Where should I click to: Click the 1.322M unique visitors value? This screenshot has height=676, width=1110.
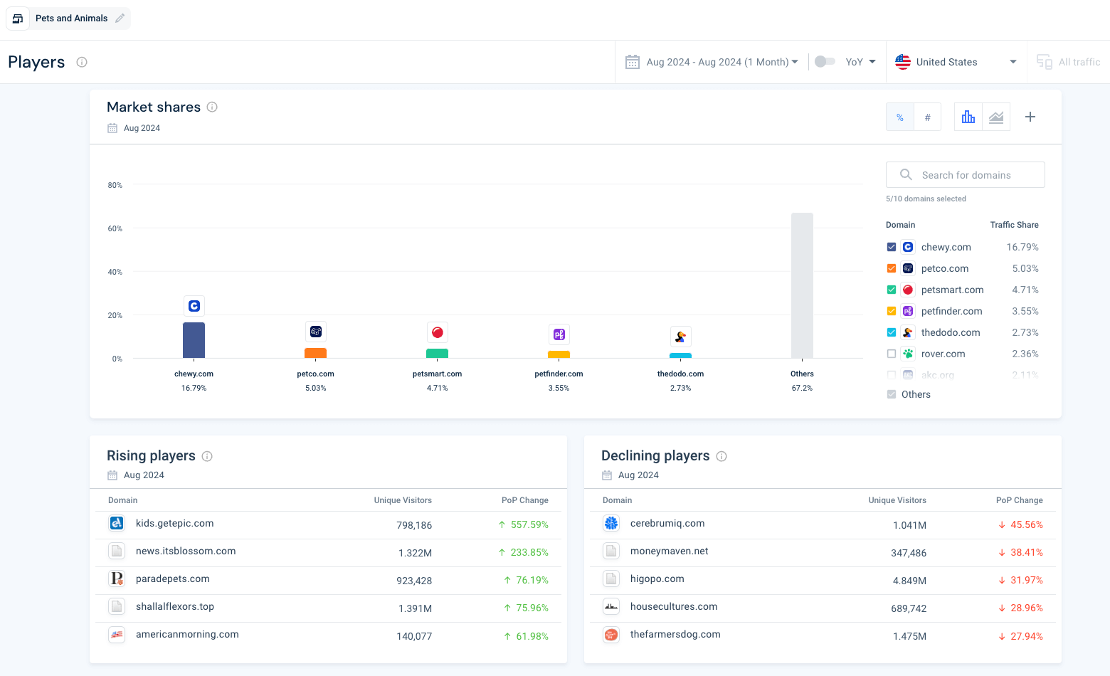415,553
